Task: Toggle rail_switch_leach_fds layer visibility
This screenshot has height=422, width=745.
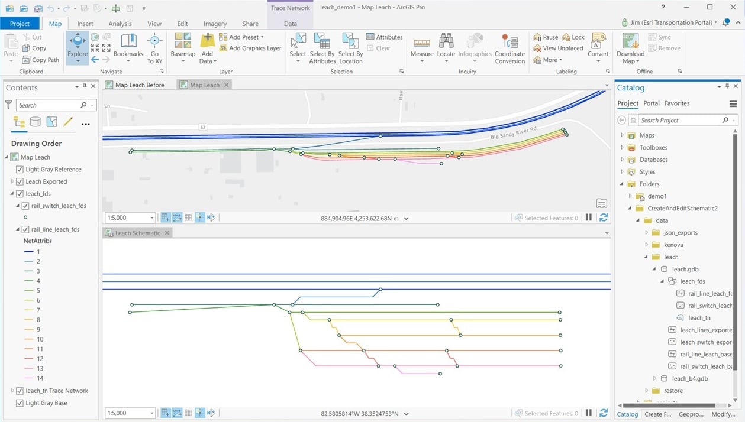Action: pyautogui.click(x=25, y=206)
